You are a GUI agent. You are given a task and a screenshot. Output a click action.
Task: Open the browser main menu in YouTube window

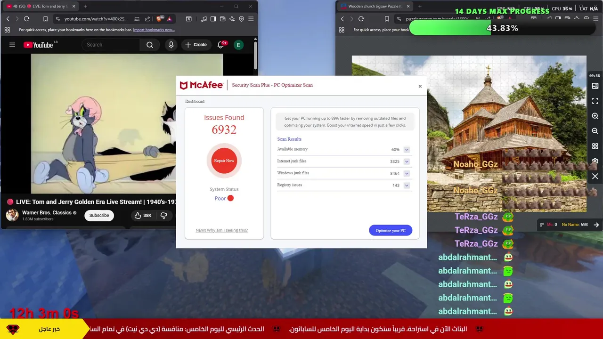251,19
